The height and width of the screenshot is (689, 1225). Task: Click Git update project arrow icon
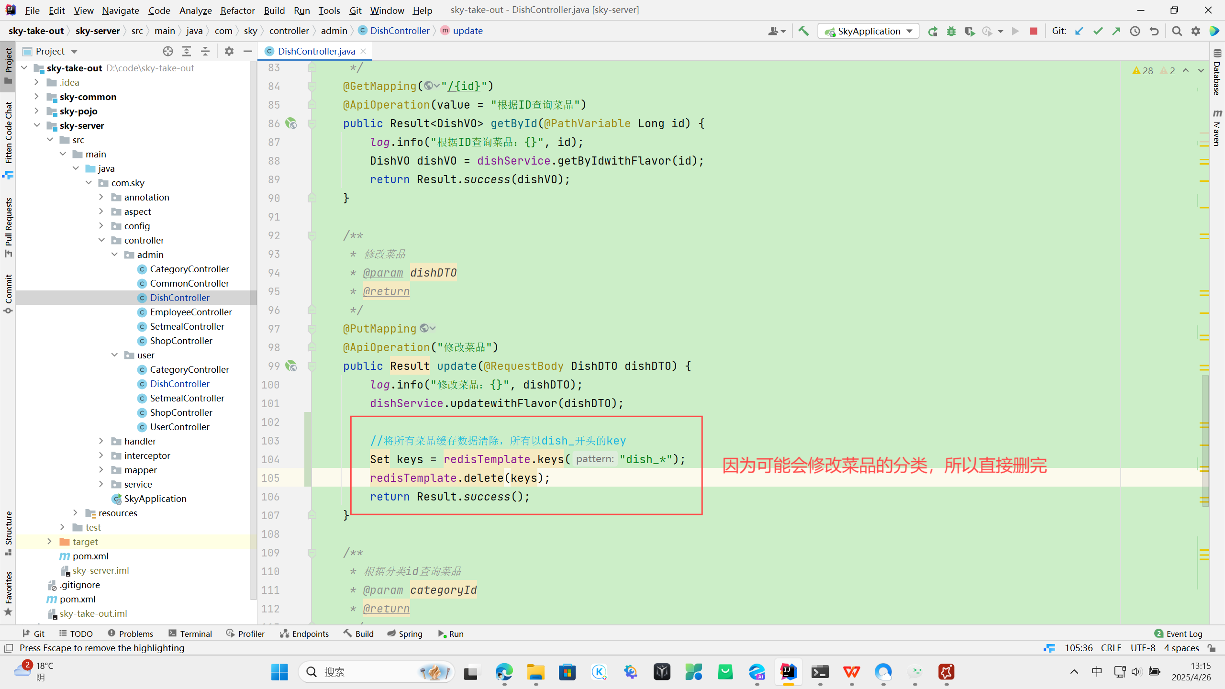tap(1079, 31)
